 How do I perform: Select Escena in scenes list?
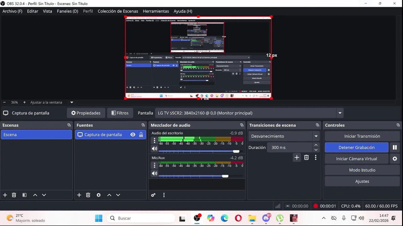click(36, 135)
